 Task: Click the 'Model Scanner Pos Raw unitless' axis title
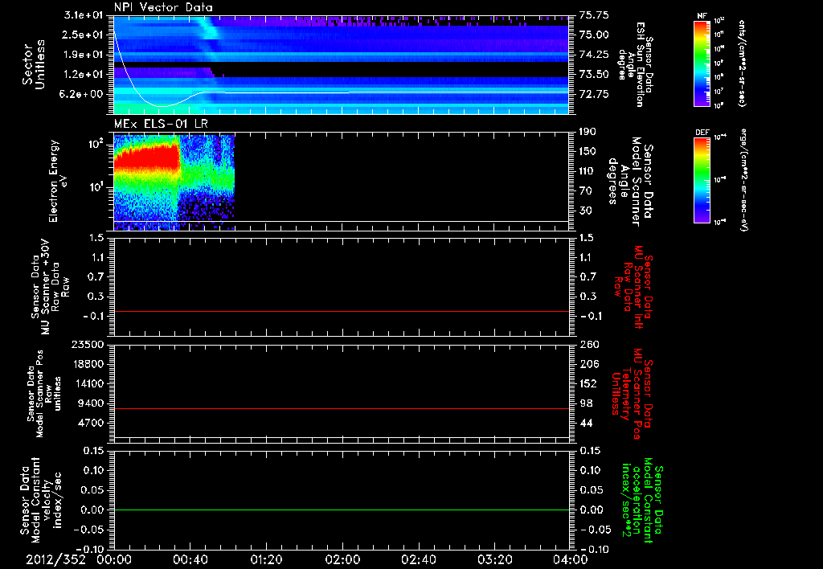44,394
